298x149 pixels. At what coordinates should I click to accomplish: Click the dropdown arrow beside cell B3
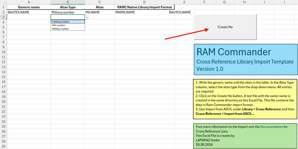87,17
